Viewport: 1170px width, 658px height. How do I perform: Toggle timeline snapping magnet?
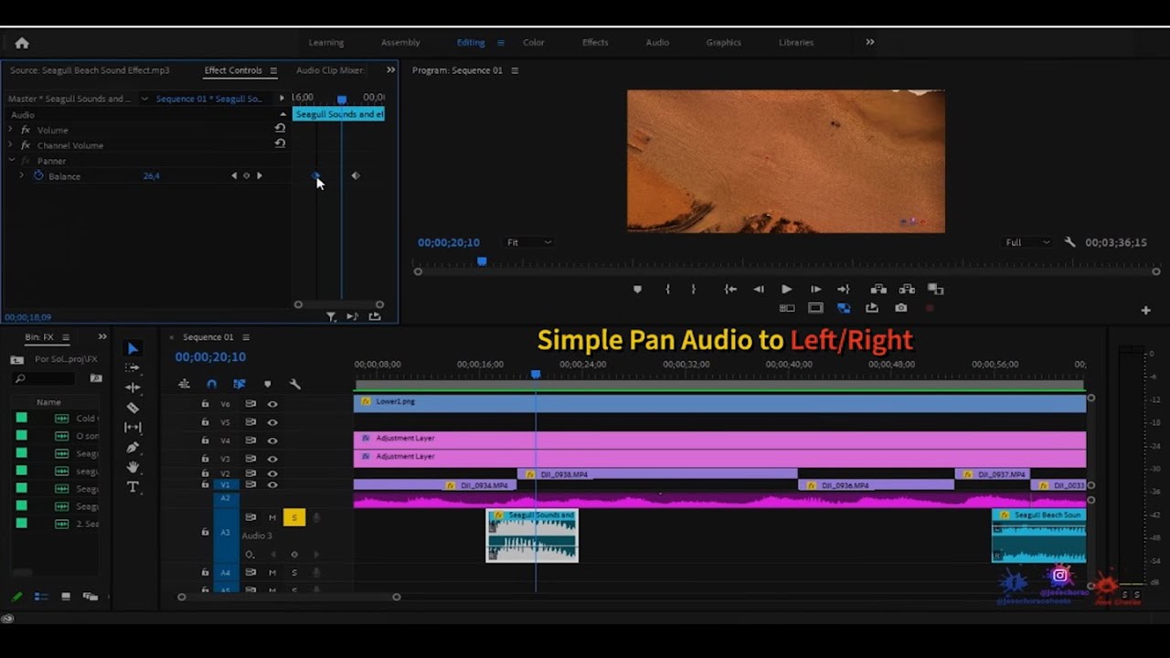pos(212,384)
